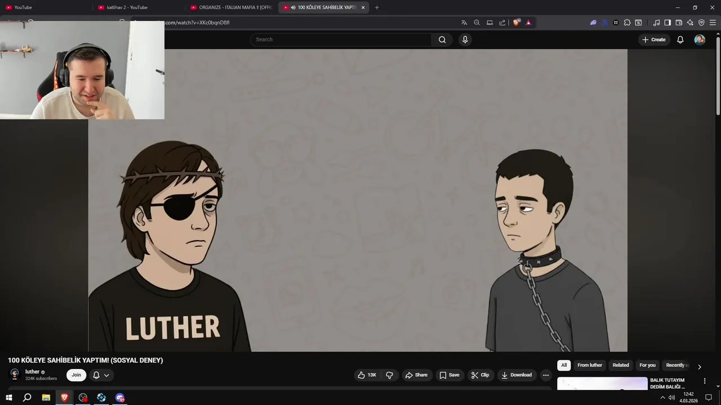The image size is (721, 405).
Task: Close the 100 KÖLEYE SAHİBELİK tab
Action: click(x=363, y=7)
